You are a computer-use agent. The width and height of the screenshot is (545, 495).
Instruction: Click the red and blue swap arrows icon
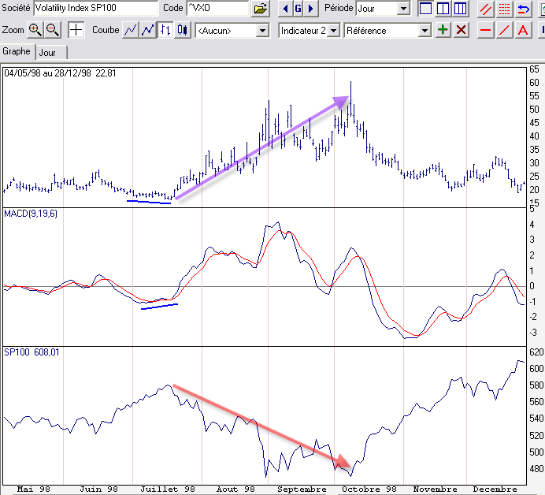(x=523, y=9)
